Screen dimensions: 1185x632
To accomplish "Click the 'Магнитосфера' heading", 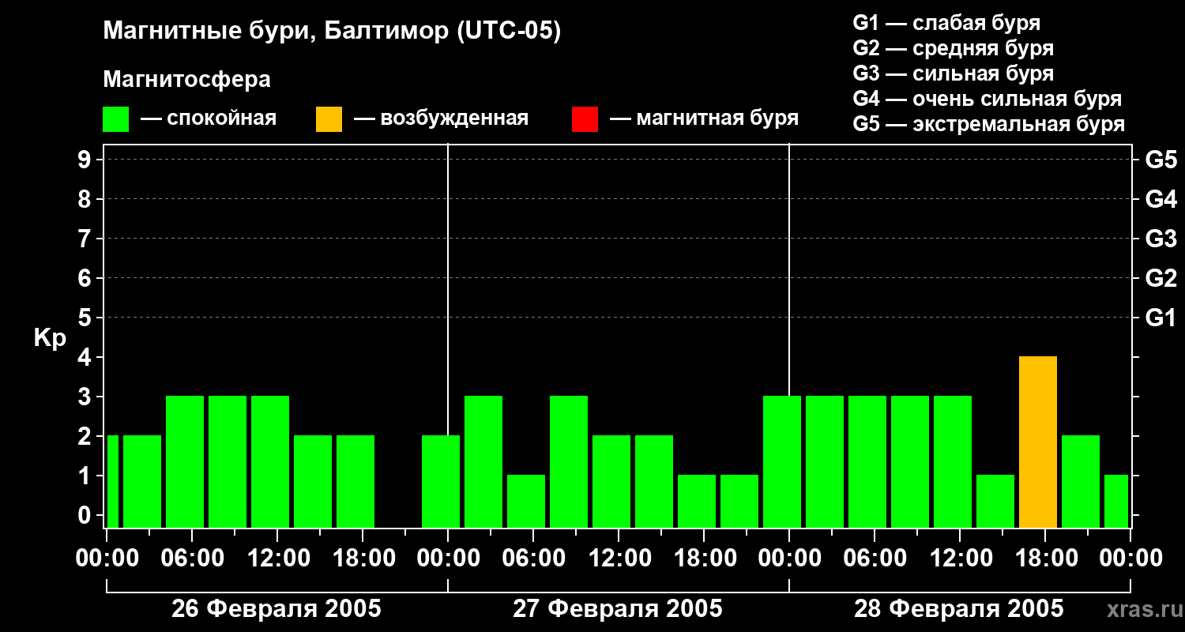I will click(186, 80).
